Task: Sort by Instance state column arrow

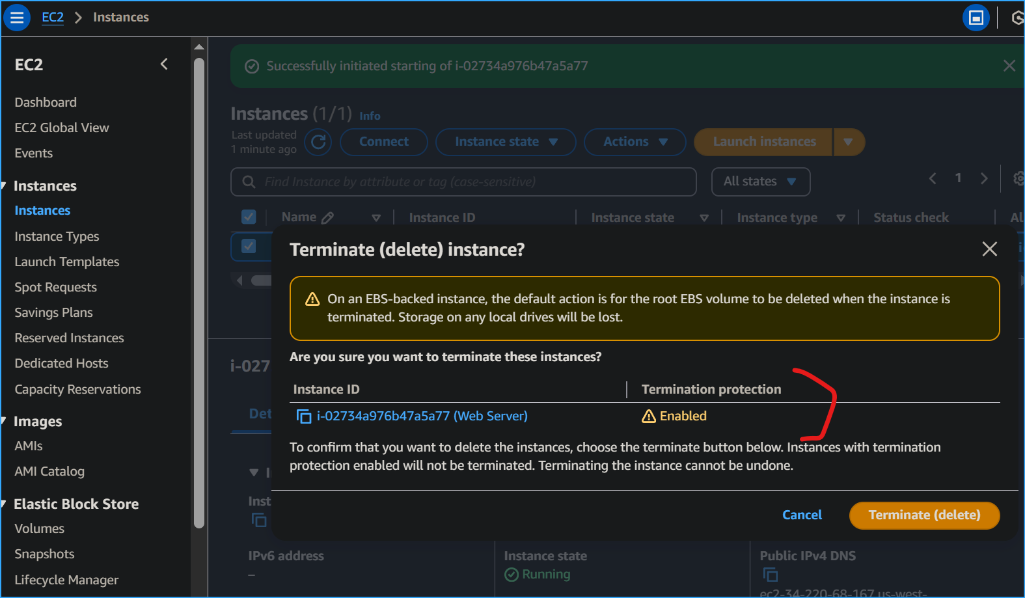Action: [x=704, y=218]
